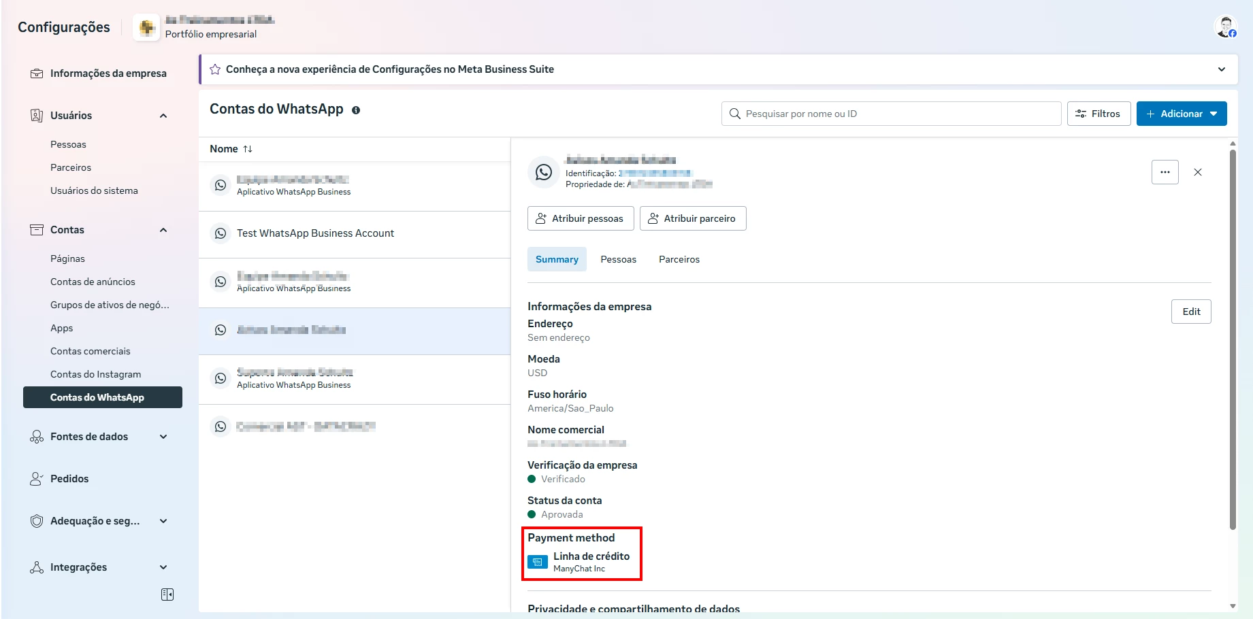Click Edit for Informações da empresa
This screenshot has height=619, width=1253.
[1191, 312]
